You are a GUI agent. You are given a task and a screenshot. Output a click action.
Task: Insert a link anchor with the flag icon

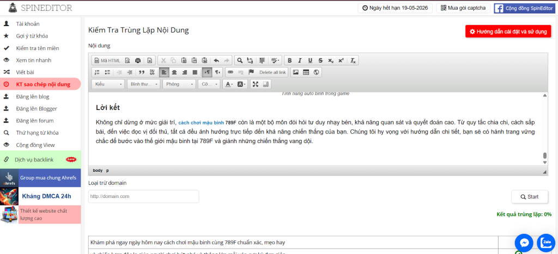click(251, 72)
